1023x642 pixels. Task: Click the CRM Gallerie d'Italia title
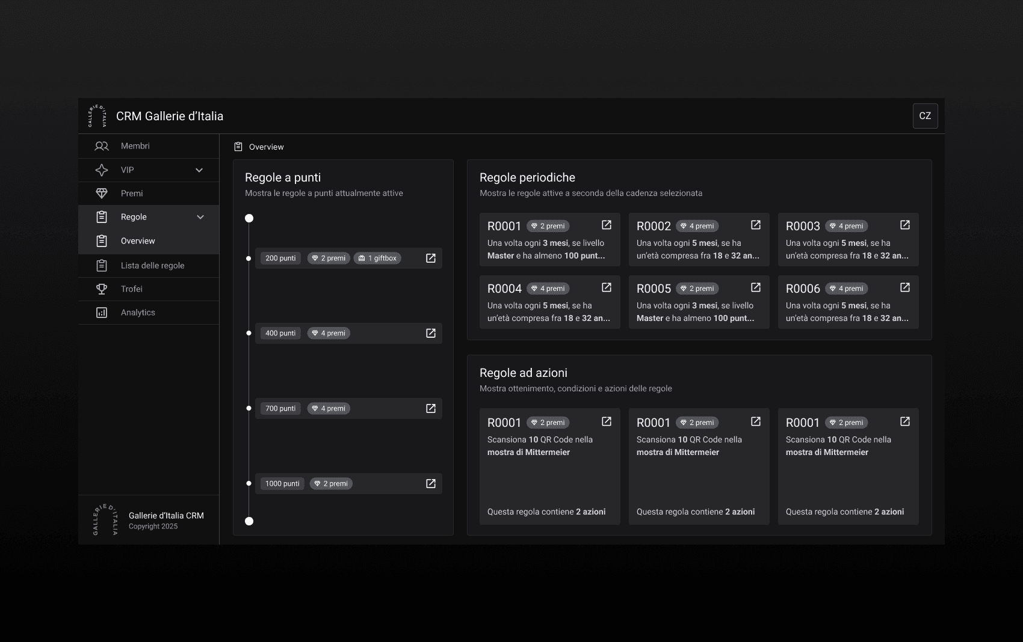tap(170, 116)
